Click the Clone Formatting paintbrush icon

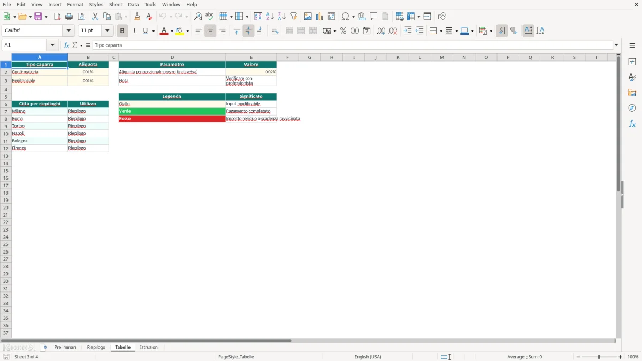[x=137, y=17]
